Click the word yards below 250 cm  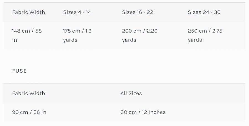click(195, 40)
